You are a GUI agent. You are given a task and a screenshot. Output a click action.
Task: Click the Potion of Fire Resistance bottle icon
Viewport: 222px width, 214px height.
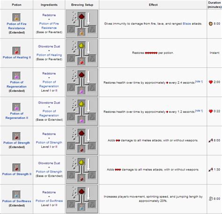[x=16, y=17]
